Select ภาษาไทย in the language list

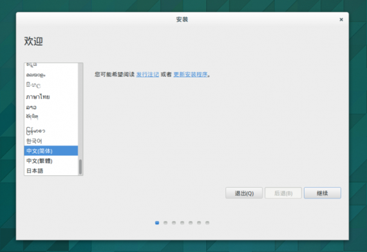(x=51, y=97)
